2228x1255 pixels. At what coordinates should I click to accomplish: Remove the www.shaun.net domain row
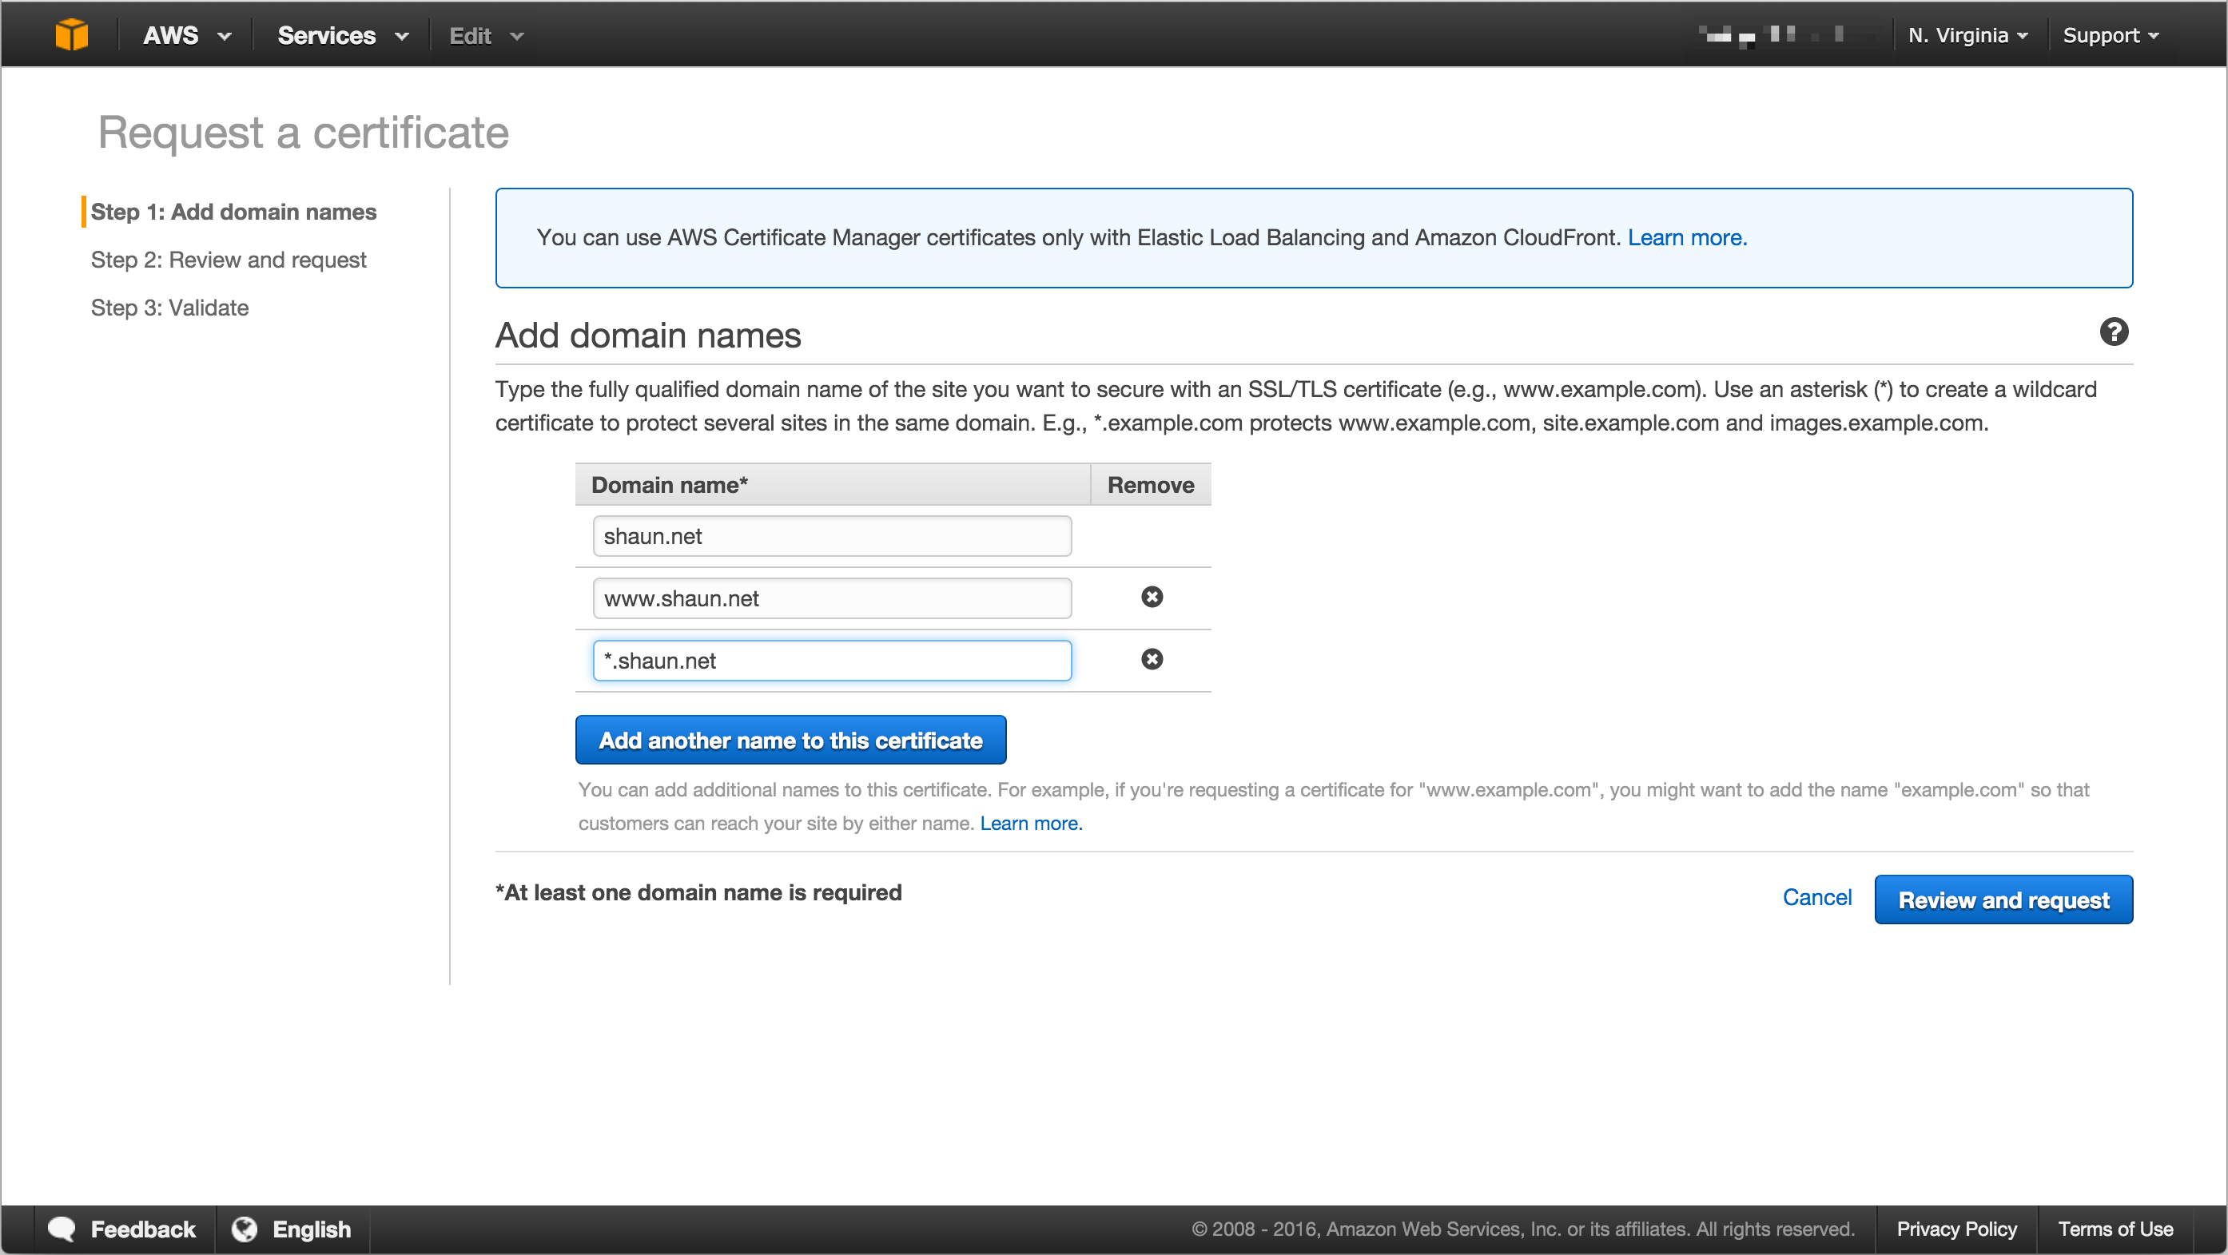(x=1152, y=598)
